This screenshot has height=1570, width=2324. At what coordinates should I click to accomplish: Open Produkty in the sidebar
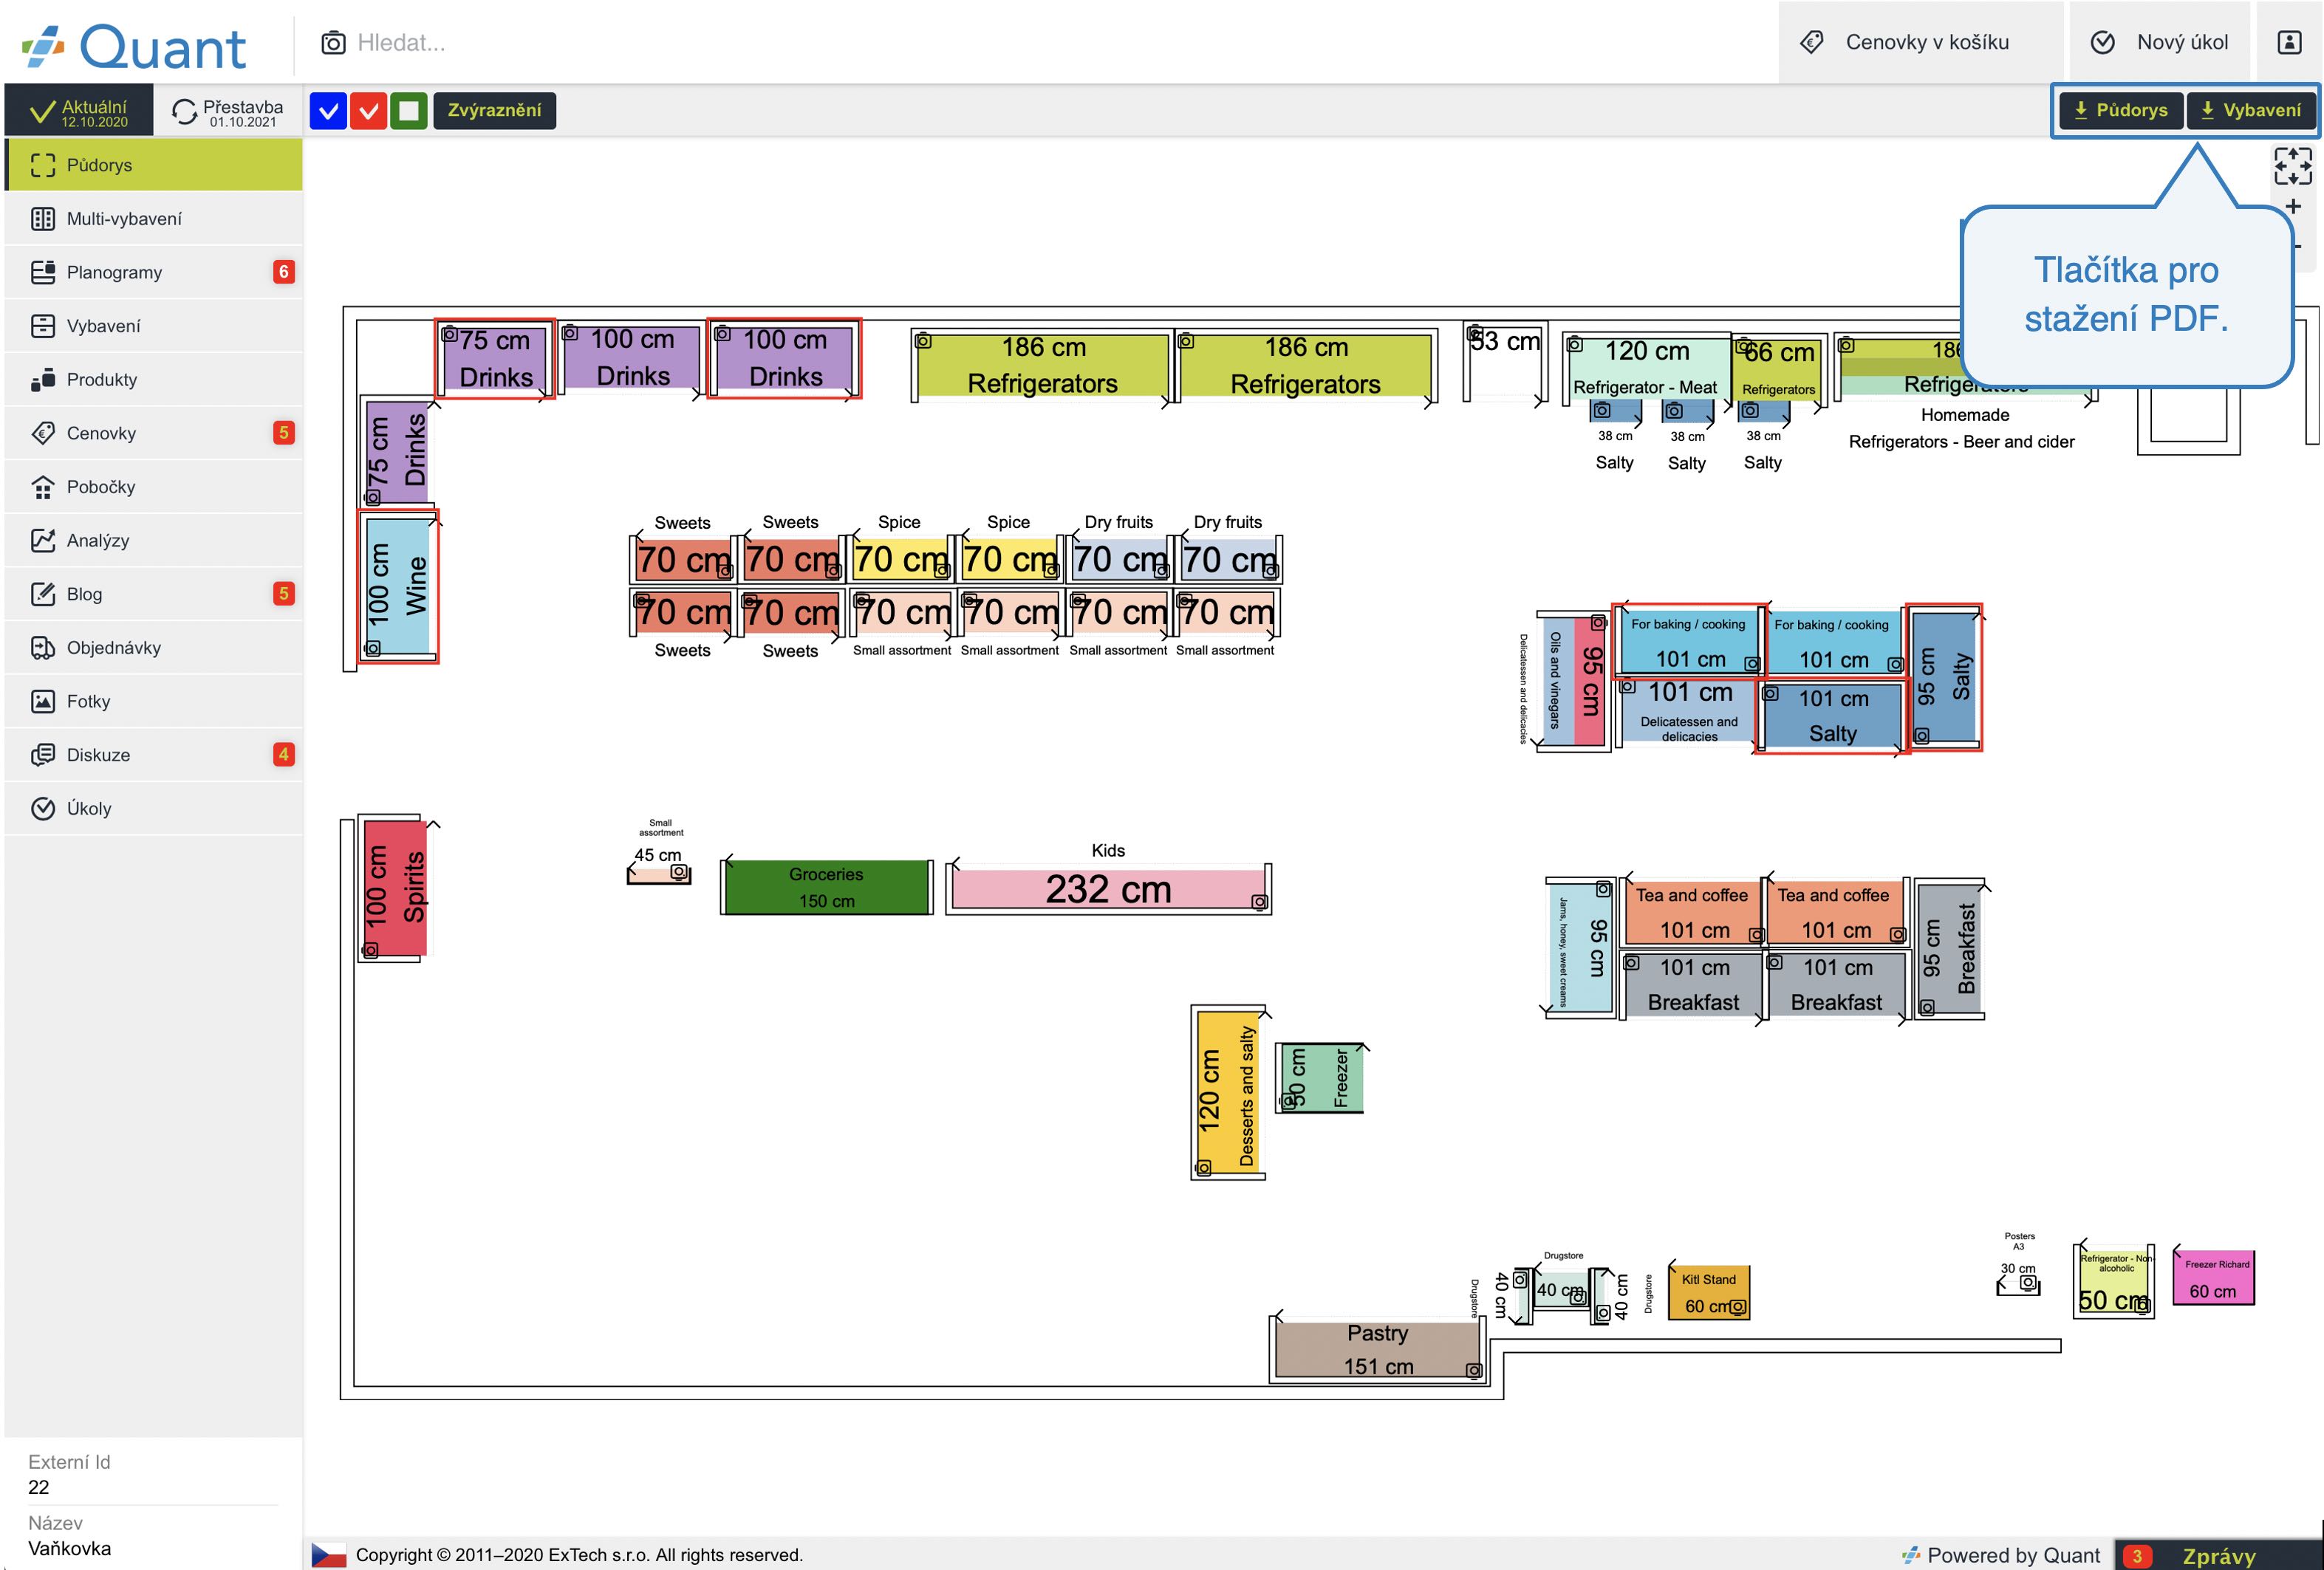coord(154,380)
